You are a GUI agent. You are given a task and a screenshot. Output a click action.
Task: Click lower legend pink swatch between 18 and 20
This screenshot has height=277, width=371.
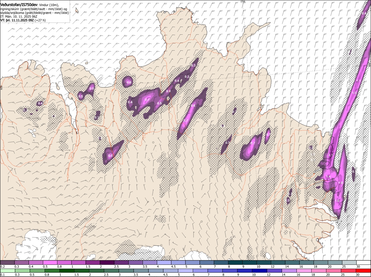coord(318,271)
